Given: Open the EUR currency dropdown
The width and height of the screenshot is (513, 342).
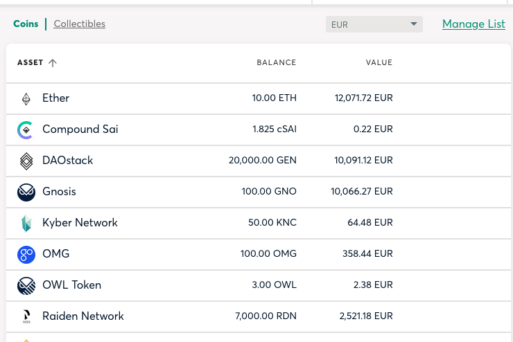Looking at the screenshot, I should pos(374,24).
